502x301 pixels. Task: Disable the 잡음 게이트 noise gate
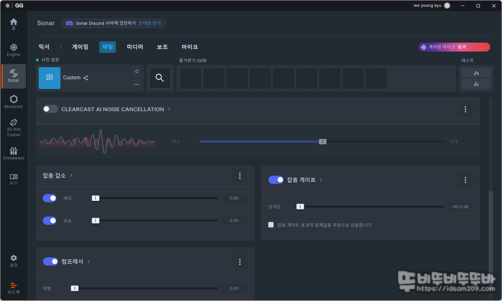(276, 180)
